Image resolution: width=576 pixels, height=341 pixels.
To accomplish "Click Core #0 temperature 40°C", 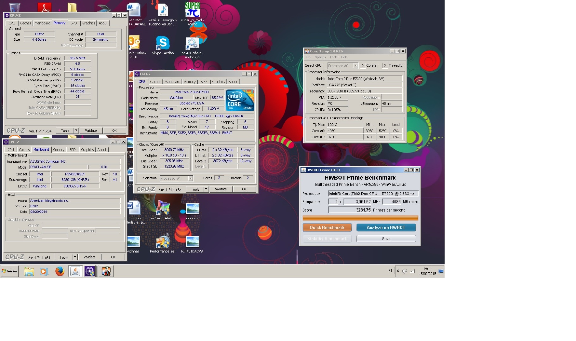I will tap(344, 131).
